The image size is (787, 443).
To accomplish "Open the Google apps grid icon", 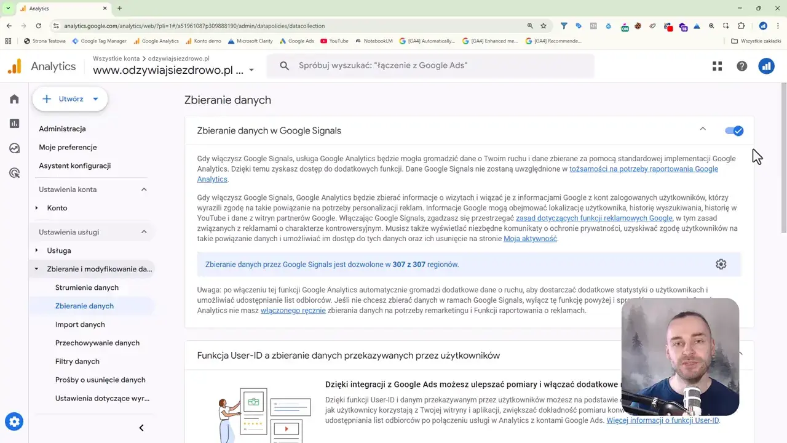I will point(717,66).
